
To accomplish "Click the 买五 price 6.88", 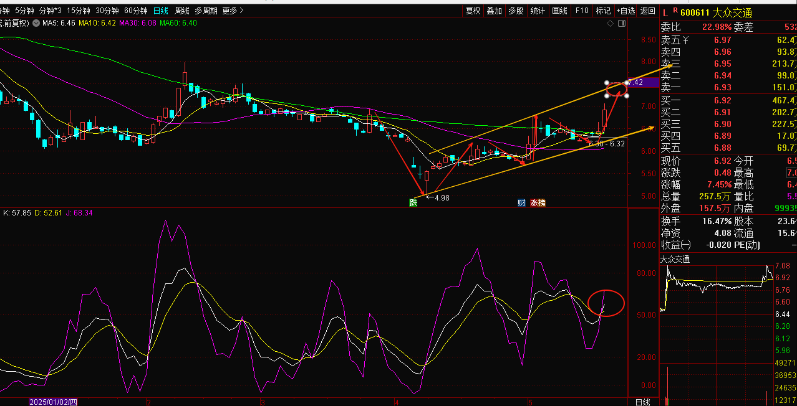I will click(722, 148).
